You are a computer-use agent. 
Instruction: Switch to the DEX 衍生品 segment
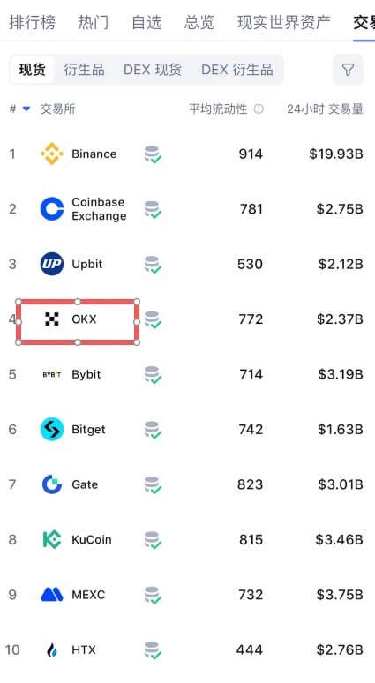[237, 70]
